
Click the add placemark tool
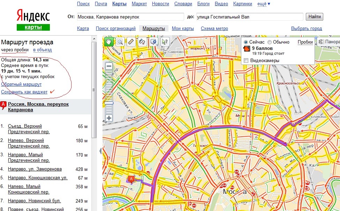click(x=153, y=42)
